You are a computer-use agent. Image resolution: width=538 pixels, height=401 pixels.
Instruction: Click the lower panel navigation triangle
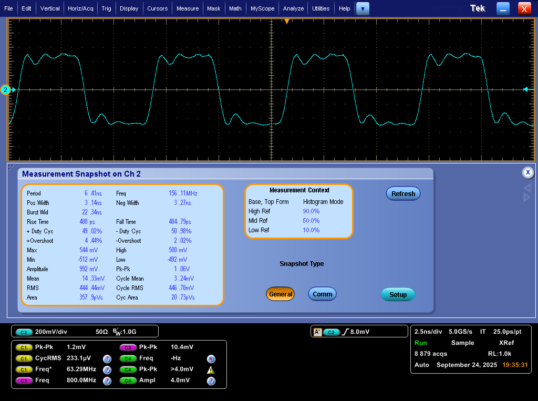click(527, 198)
